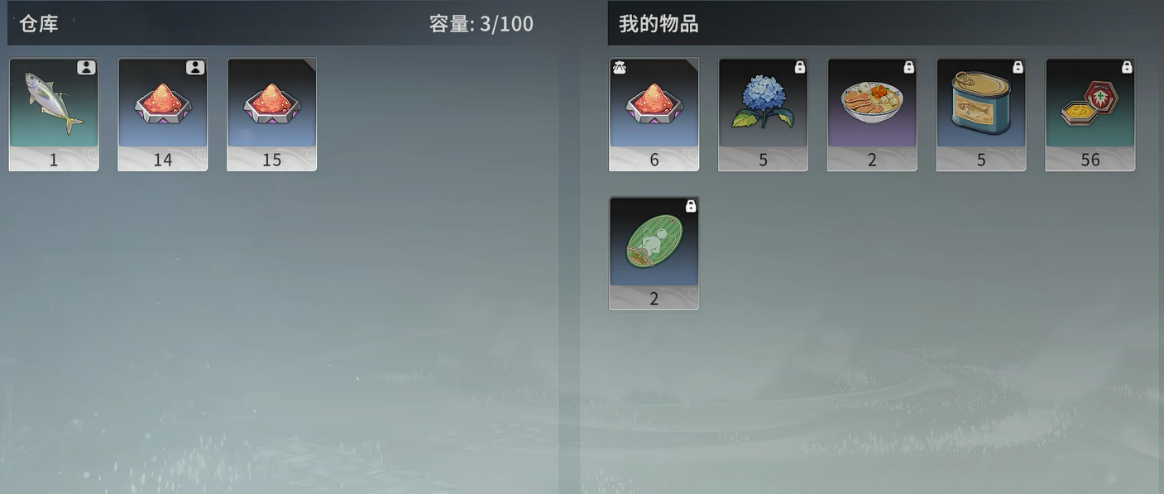Toggle the lock on the 56-count item
Image resolution: width=1164 pixels, height=494 pixels.
point(1128,68)
